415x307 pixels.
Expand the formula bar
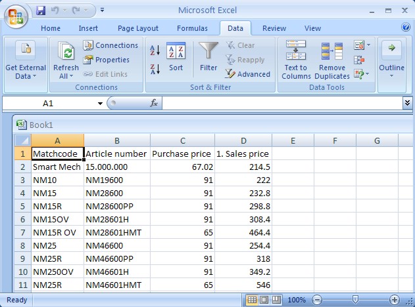(x=407, y=103)
